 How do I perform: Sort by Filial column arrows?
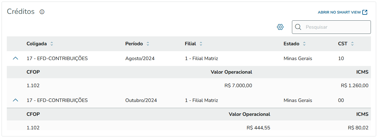(201, 44)
